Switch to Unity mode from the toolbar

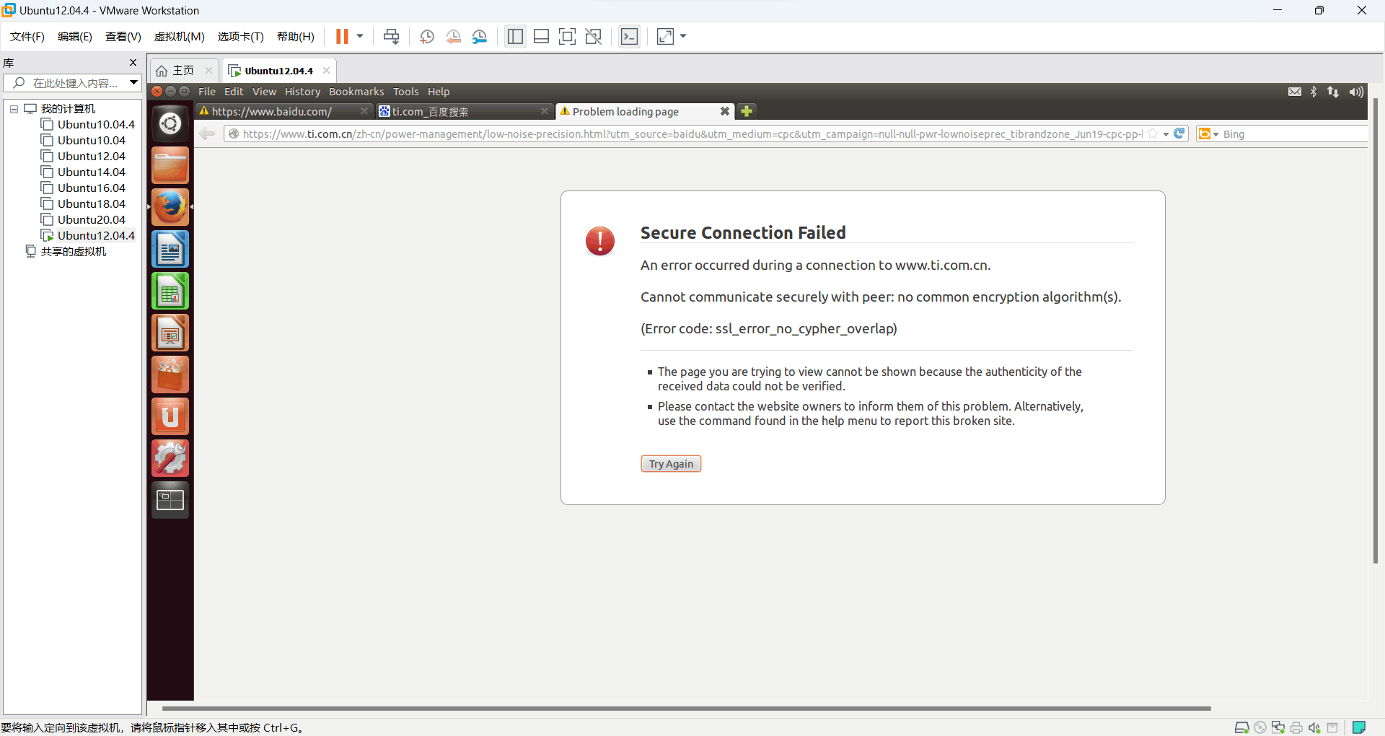coord(593,36)
